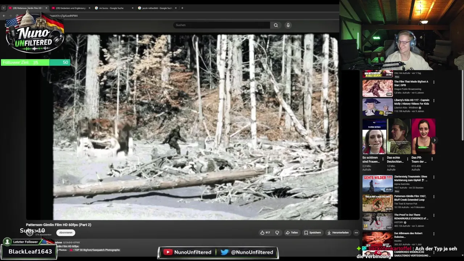Click the YouTube search magnifier icon
464x261 pixels.
tap(276, 25)
